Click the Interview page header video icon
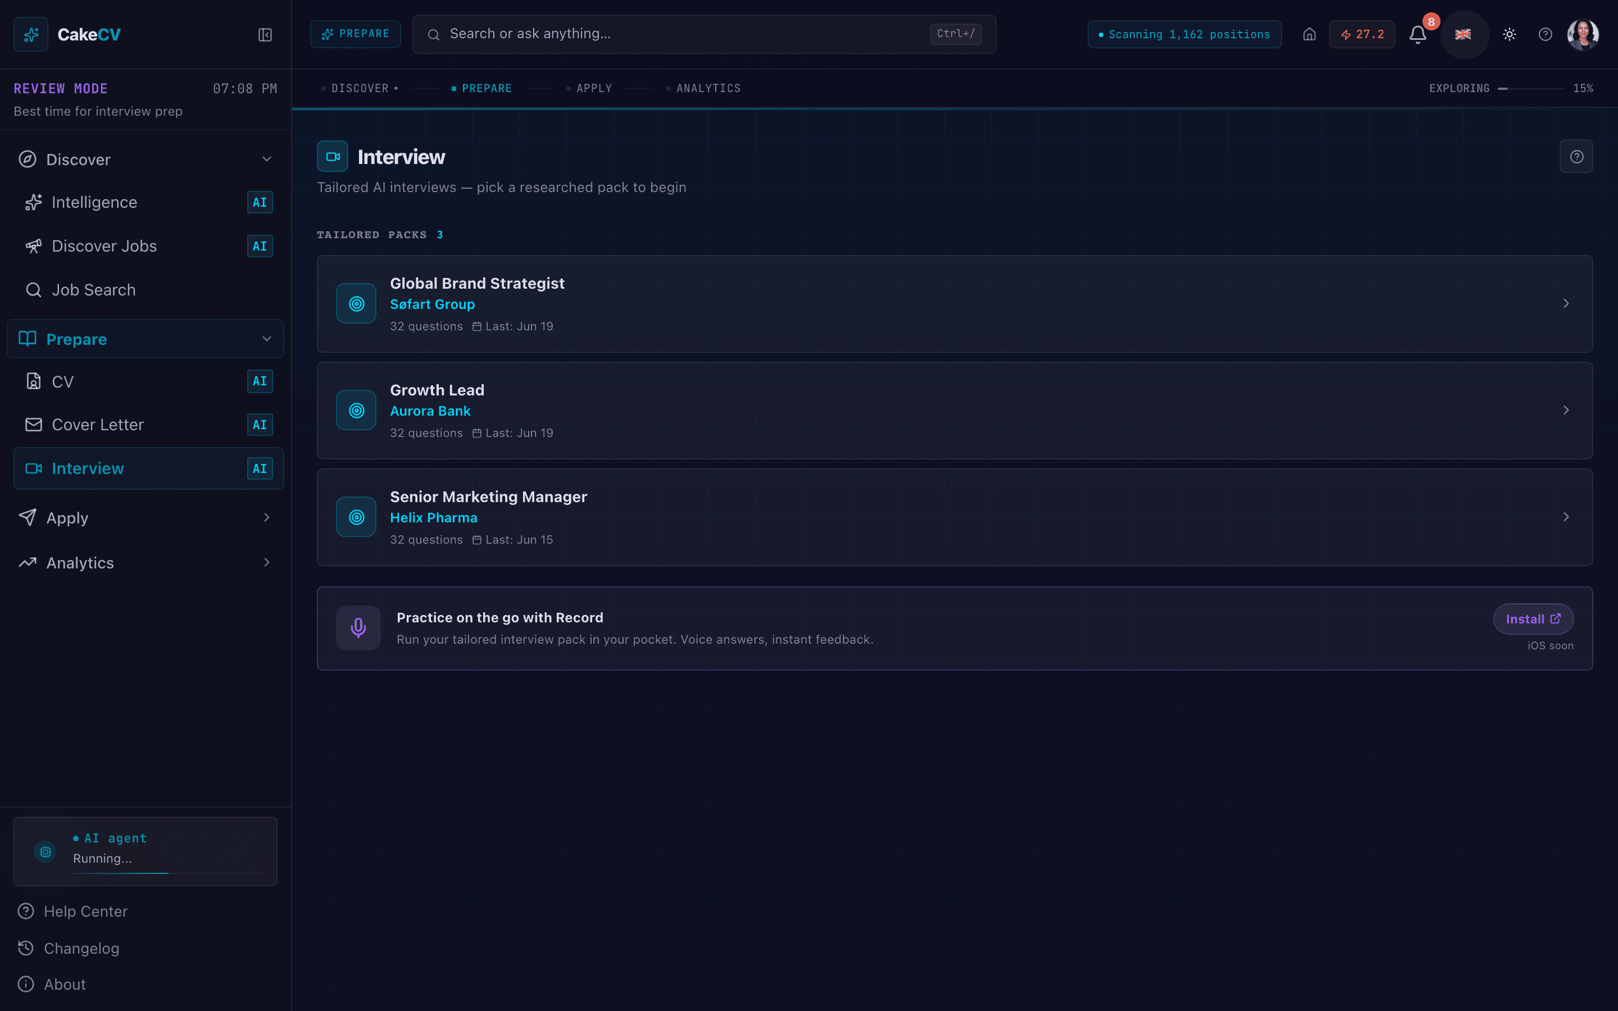This screenshot has height=1011, width=1618. click(x=332, y=157)
